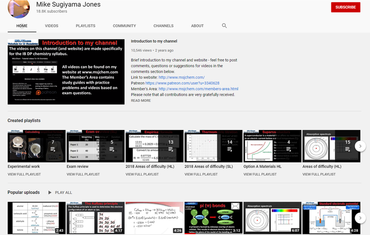Open pi bonds video thumbnail
This screenshot has width=370, height=235.
pos(214,218)
